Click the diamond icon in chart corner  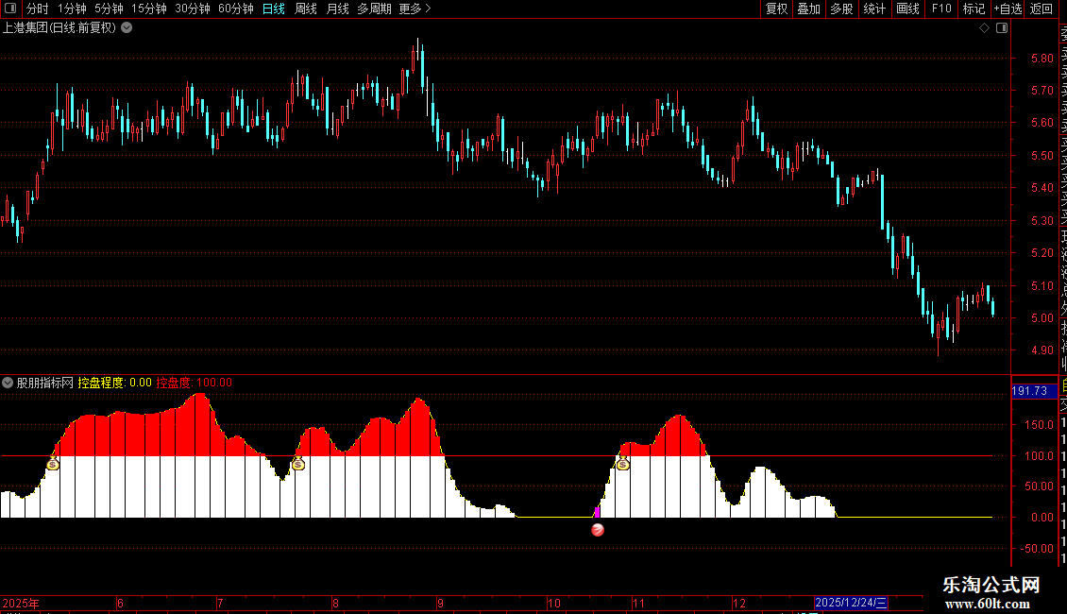[x=984, y=28]
